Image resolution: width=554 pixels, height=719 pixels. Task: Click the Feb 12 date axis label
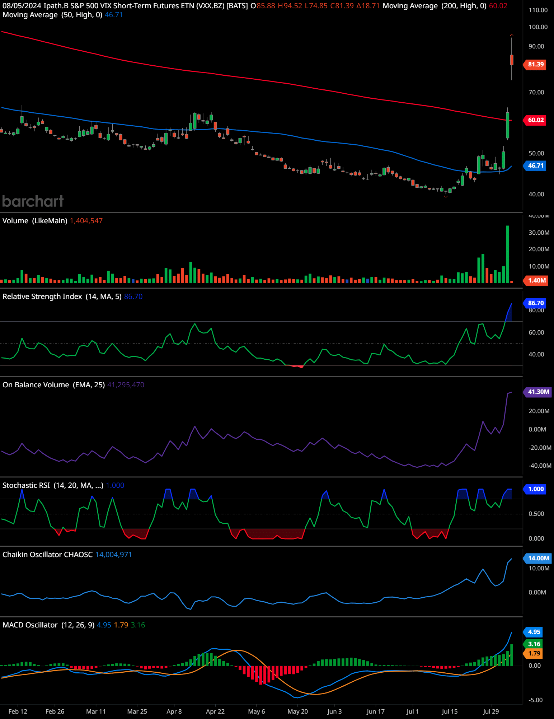(18, 711)
